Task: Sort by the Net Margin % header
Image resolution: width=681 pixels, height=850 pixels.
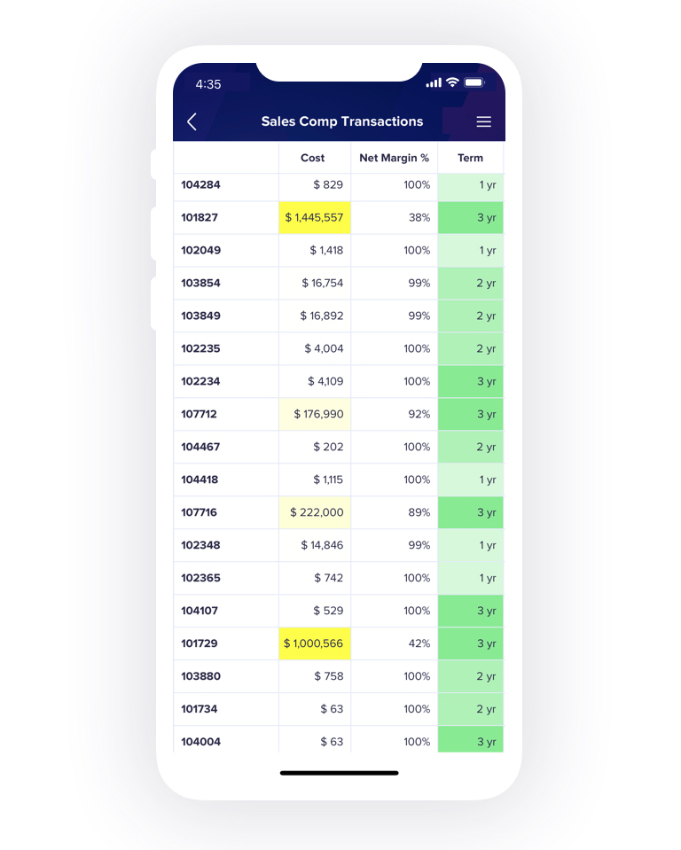Action: [395, 158]
